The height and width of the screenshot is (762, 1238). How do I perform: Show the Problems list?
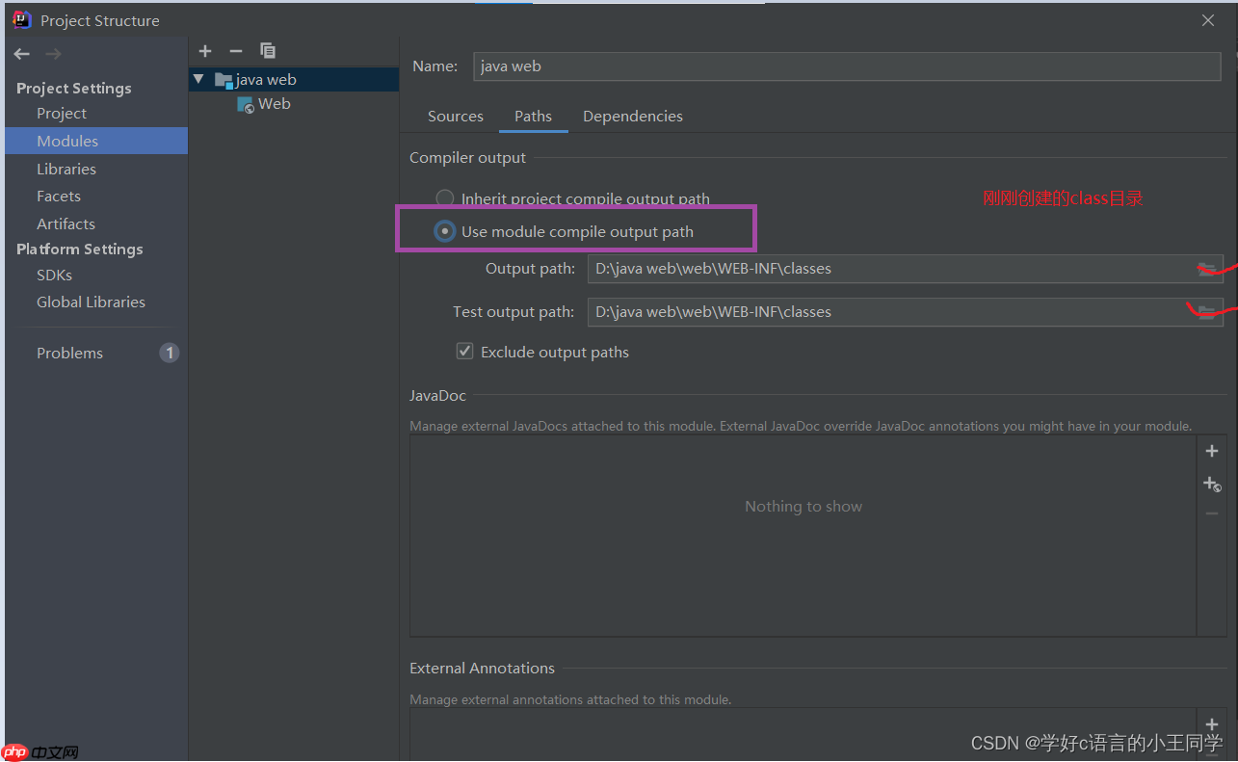pos(69,353)
